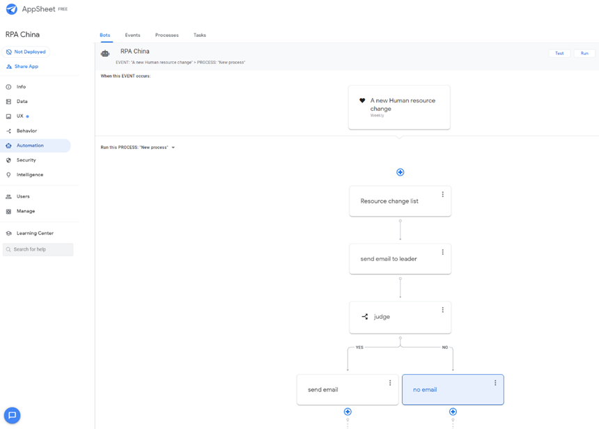Select the send email to leader step card
The height and width of the screenshot is (429, 599).
coord(400,259)
